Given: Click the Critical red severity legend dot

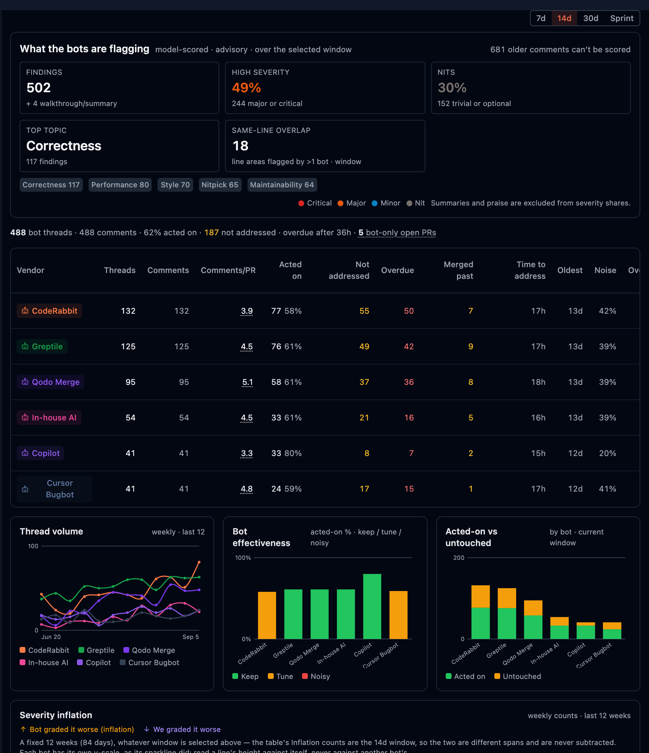Looking at the screenshot, I should click(x=301, y=203).
